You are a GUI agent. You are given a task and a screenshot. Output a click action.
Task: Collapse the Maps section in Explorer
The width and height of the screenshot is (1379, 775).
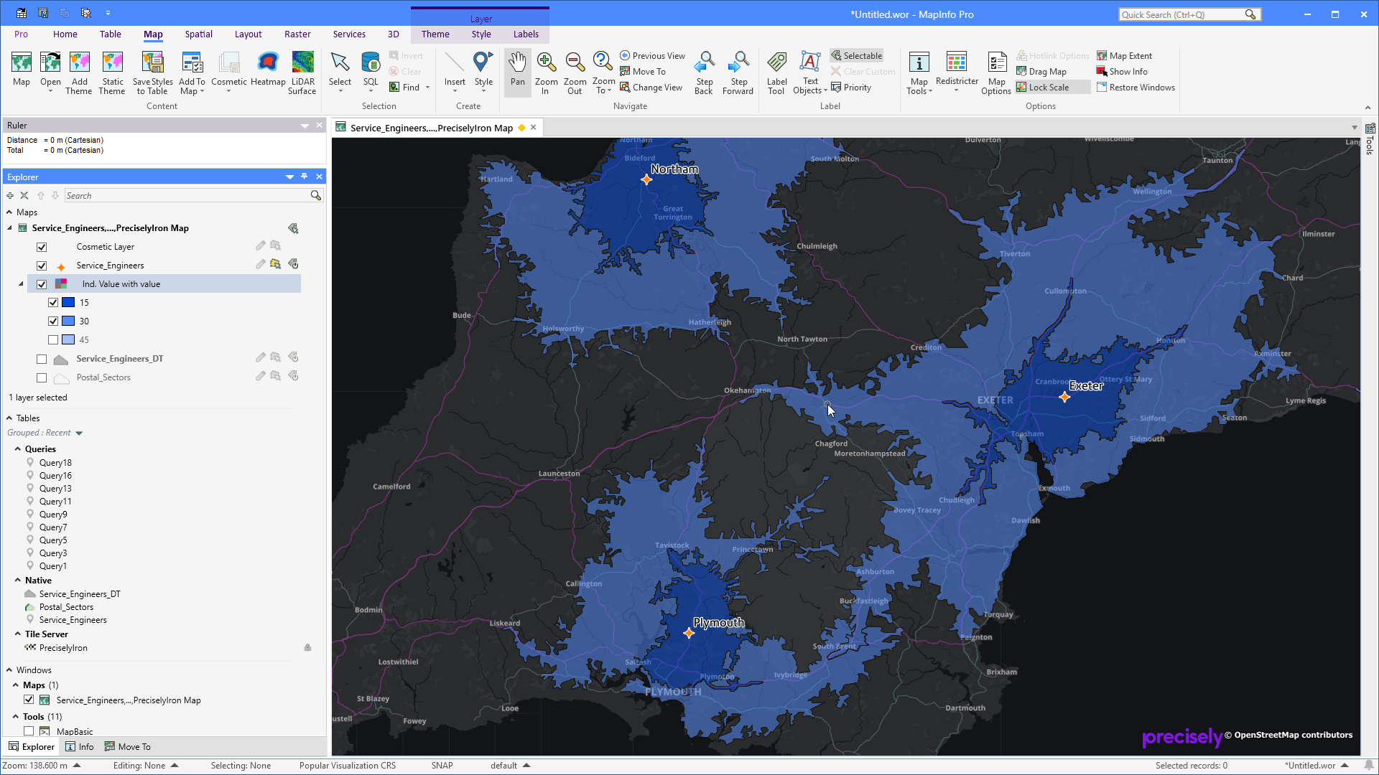click(x=9, y=212)
